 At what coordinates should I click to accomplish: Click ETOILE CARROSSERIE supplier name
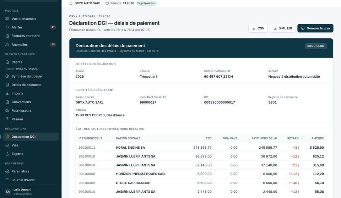point(133,183)
